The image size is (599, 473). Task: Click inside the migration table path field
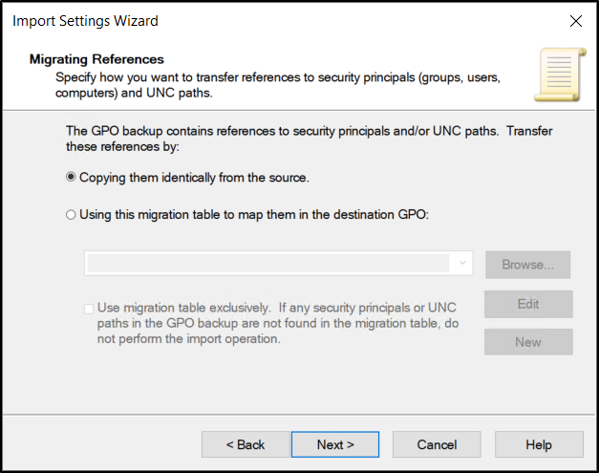pyautogui.click(x=267, y=264)
